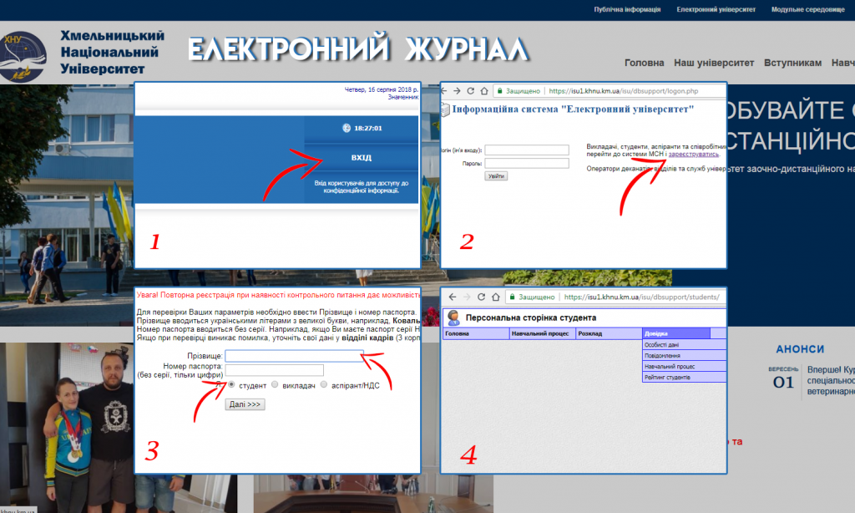Click the document icon before 'Інформаційна система' title
855x513 pixels.
[446, 109]
